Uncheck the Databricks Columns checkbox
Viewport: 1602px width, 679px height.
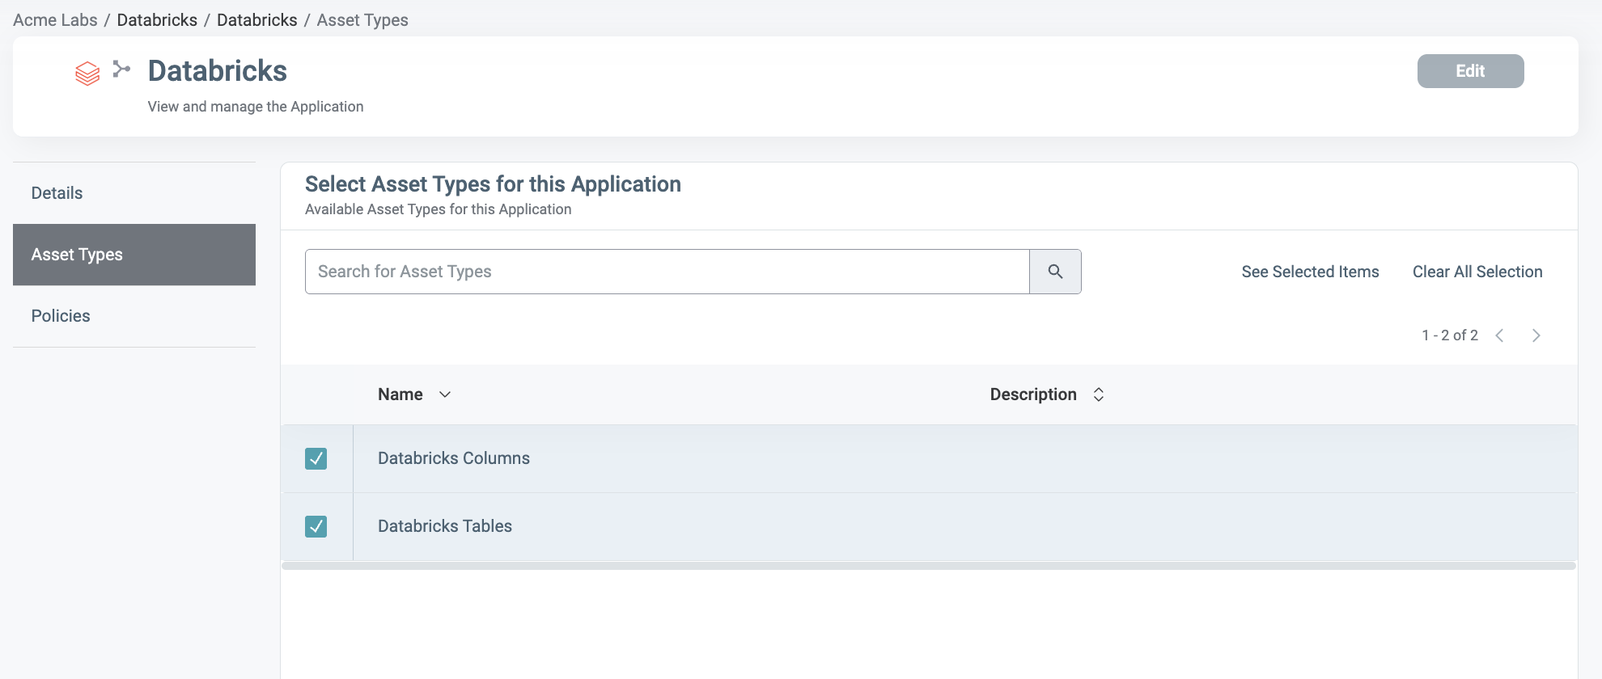tap(316, 459)
